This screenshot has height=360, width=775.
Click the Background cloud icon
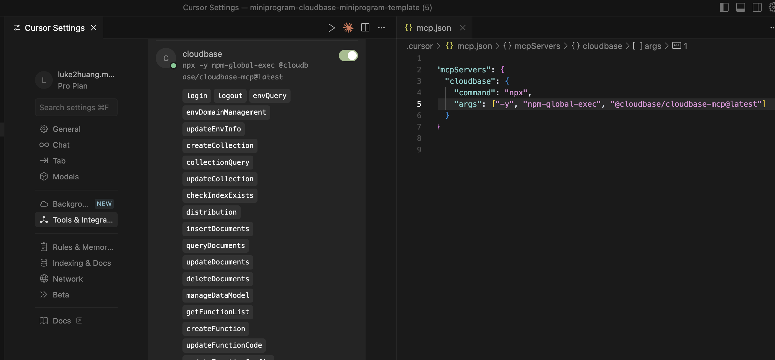coord(44,204)
